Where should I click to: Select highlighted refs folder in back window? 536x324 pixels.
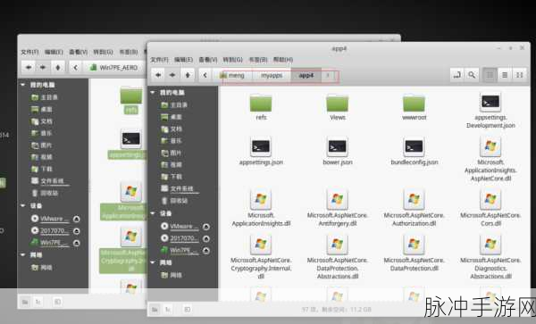click(x=131, y=100)
